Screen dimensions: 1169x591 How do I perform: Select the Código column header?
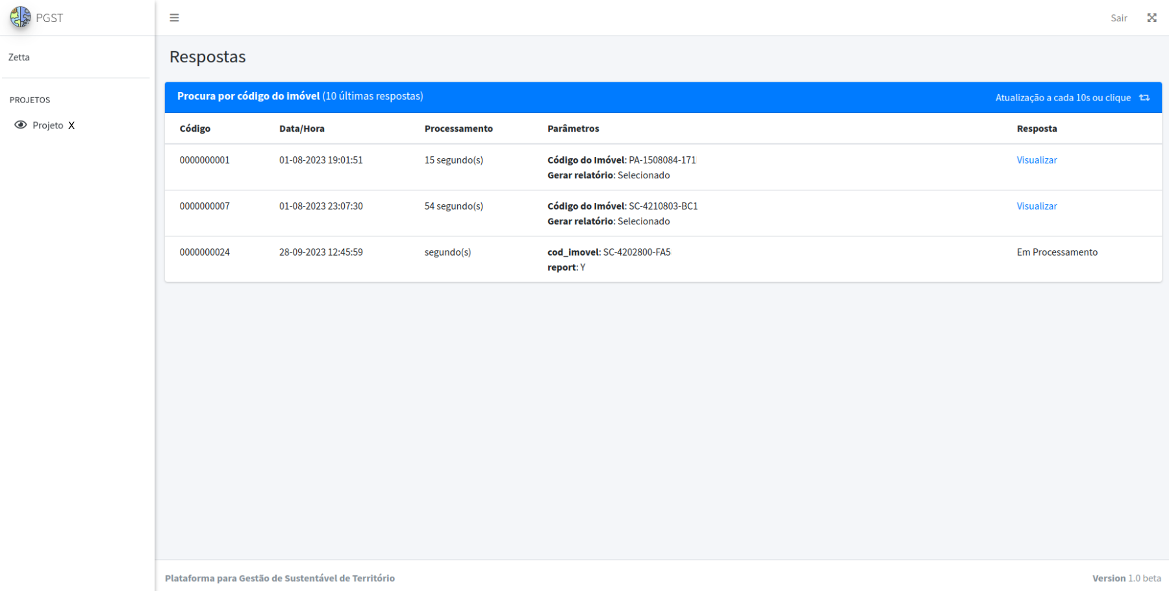(195, 128)
